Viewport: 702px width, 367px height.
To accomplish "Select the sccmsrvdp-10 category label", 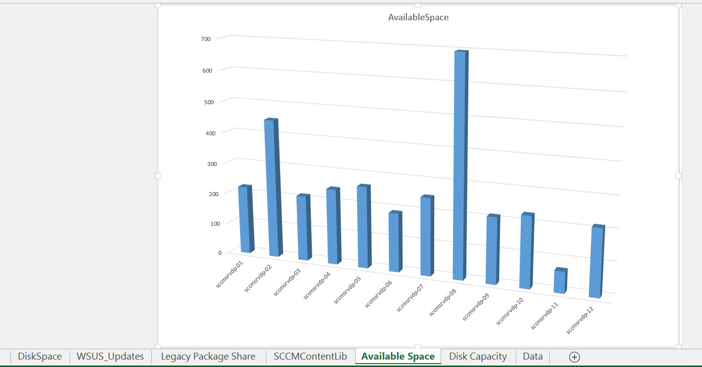I will coord(510,311).
